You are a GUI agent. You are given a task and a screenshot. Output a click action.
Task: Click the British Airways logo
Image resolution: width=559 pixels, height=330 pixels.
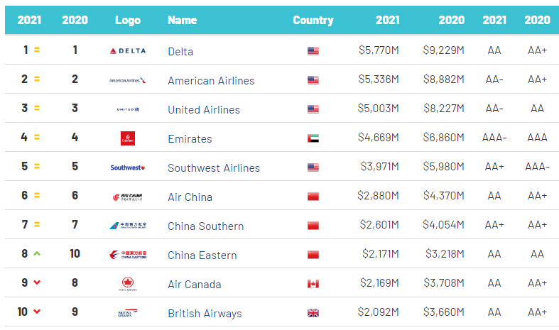coord(128,313)
